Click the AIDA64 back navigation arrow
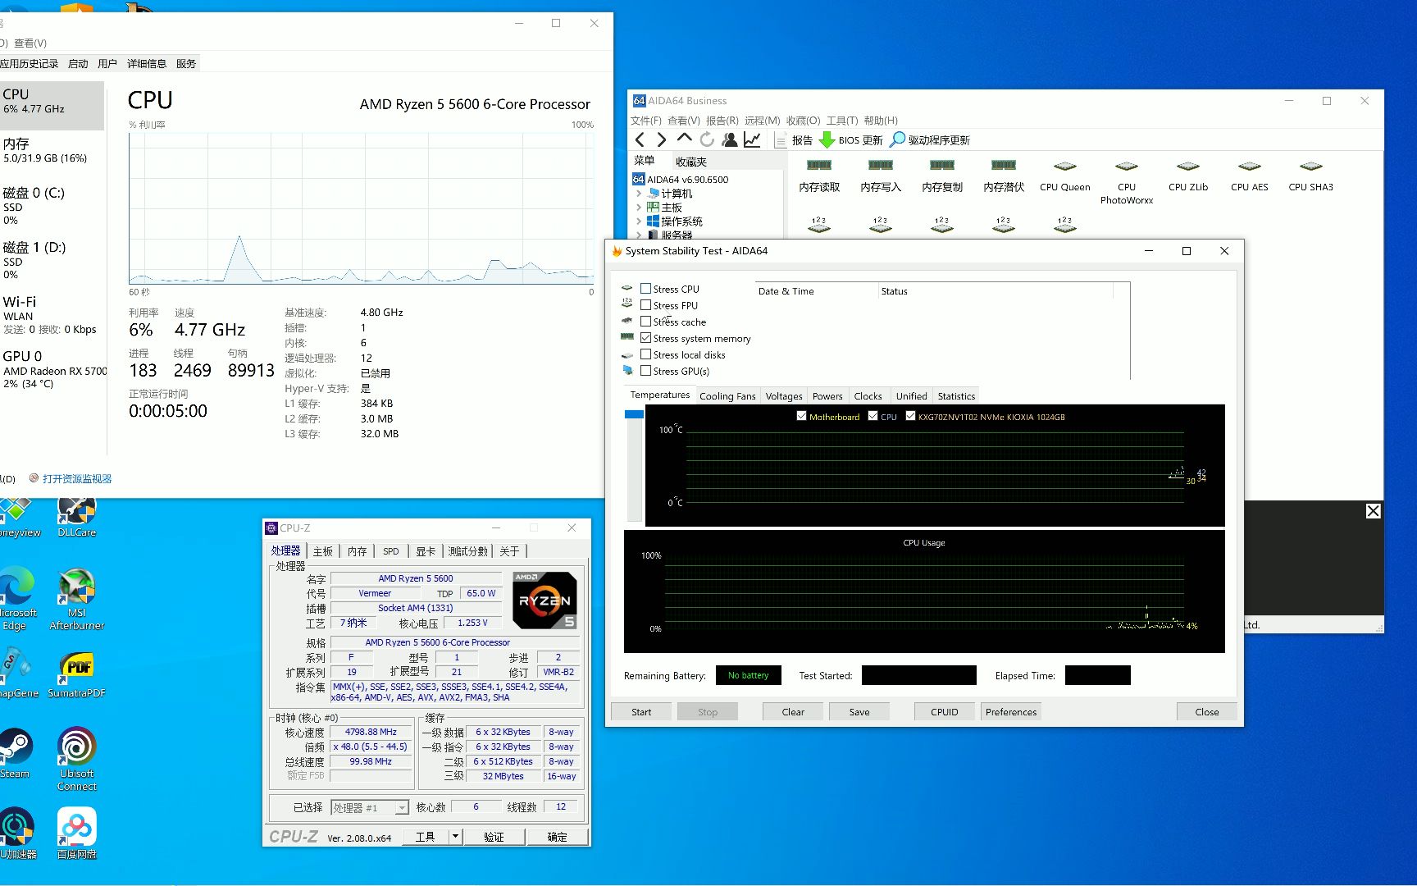The image size is (1417, 886). 640,139
